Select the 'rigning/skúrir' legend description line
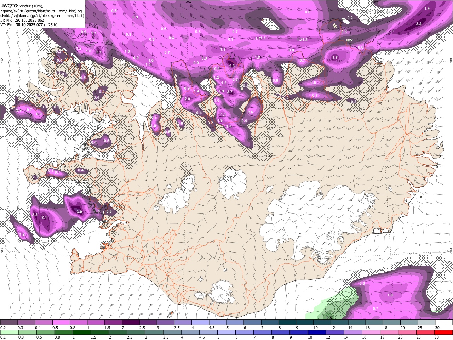The height and width of the screenshot is (340, 453). point(41,11)
